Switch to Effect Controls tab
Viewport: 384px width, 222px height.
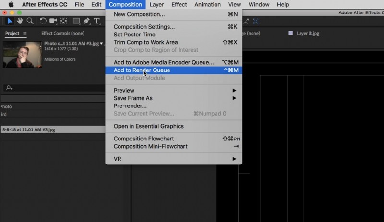63,33
